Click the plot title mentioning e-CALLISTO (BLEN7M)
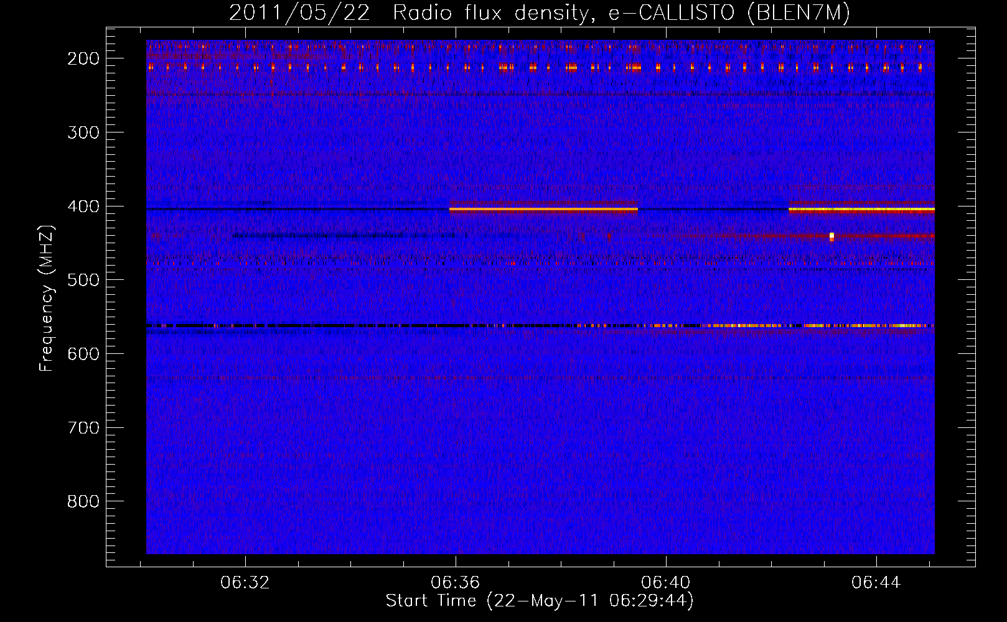 click(539, 12)
